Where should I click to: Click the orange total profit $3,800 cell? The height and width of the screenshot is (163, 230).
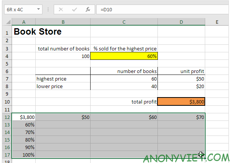[182, 102]
